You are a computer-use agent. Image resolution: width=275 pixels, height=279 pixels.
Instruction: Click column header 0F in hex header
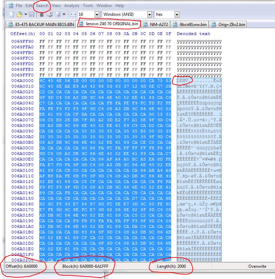[x=168, y=34]
